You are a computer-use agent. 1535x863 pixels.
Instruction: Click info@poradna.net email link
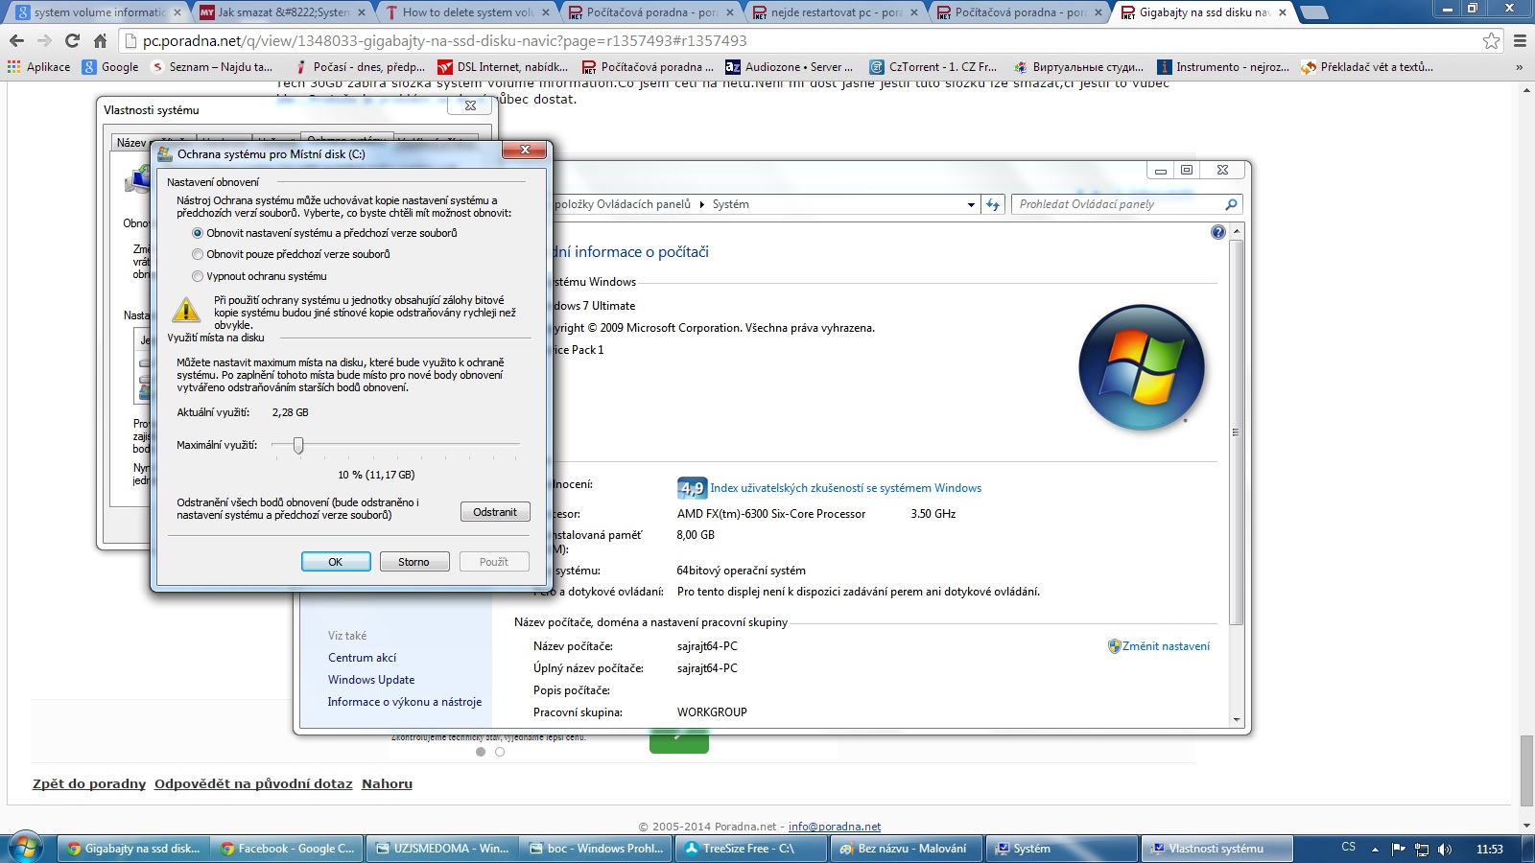[x=835, y=827]
